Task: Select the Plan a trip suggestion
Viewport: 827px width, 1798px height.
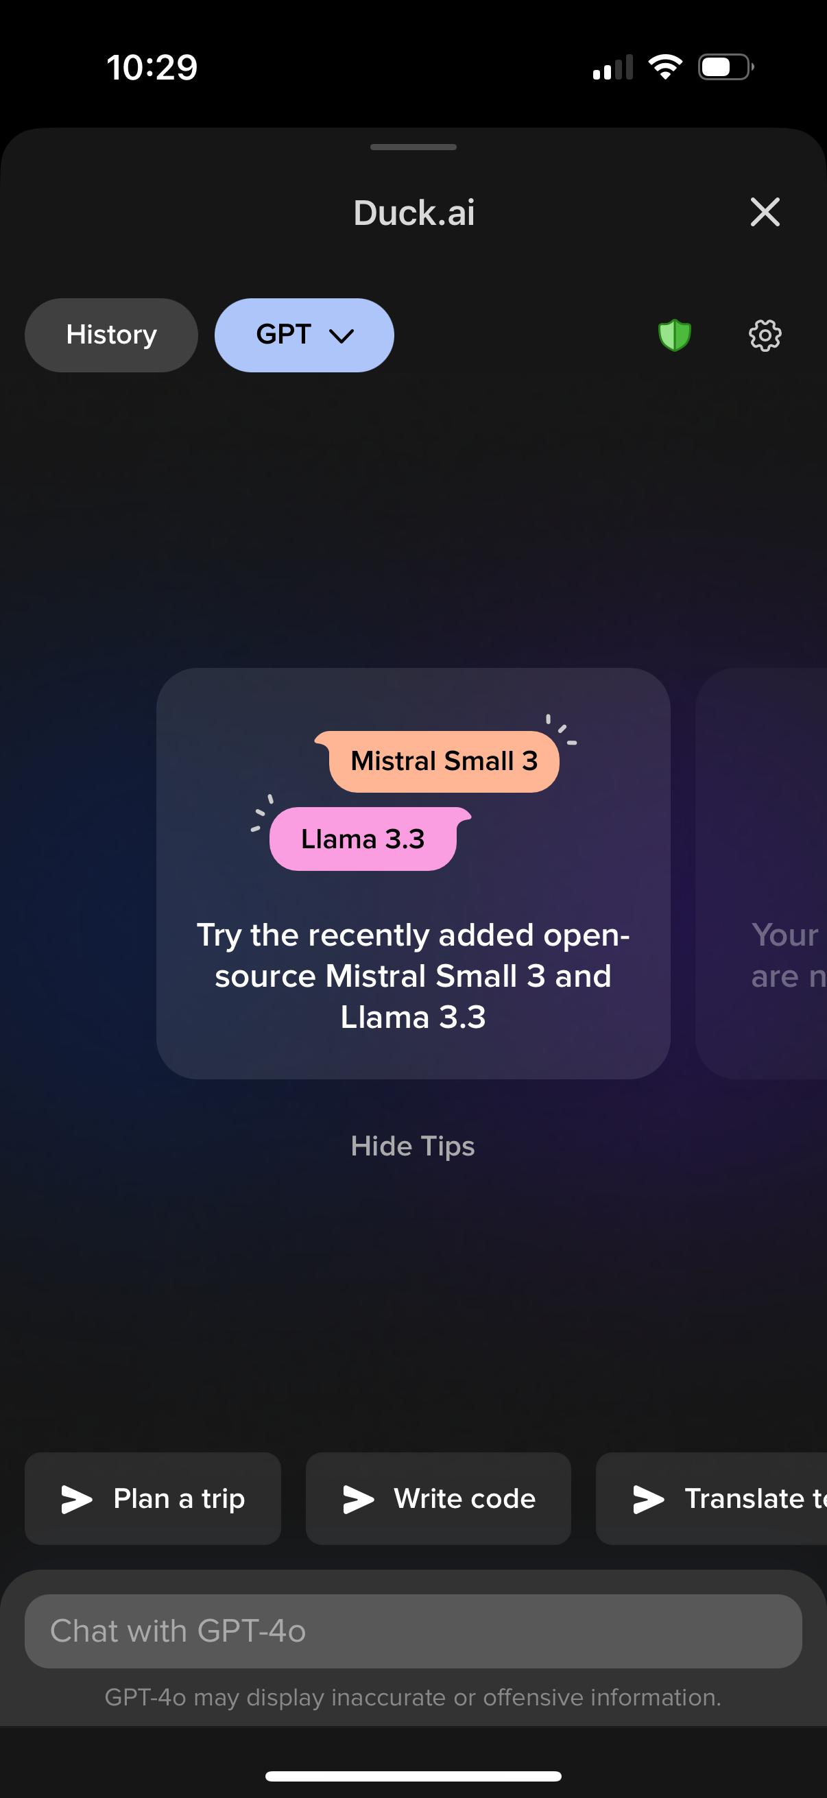Action: tap(152, 1498)
